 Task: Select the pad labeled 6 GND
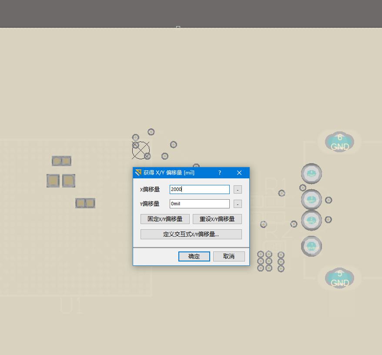click(x=339, y=142)
